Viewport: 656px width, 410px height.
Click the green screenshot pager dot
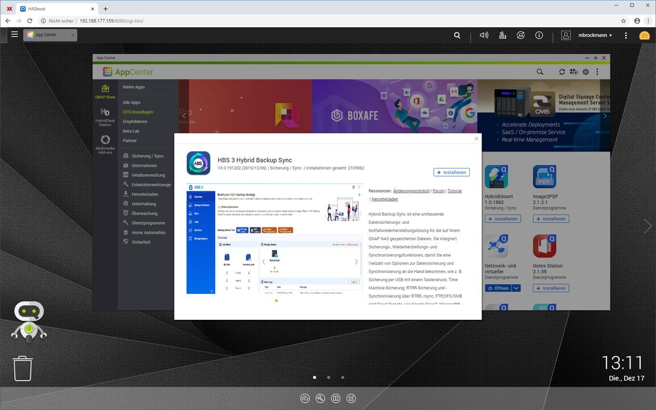(x=276, y=301)
